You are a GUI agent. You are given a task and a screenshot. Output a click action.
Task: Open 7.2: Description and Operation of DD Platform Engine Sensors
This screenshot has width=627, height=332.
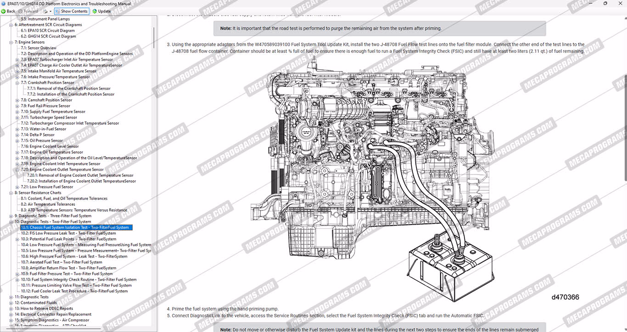tap(77, 54)
